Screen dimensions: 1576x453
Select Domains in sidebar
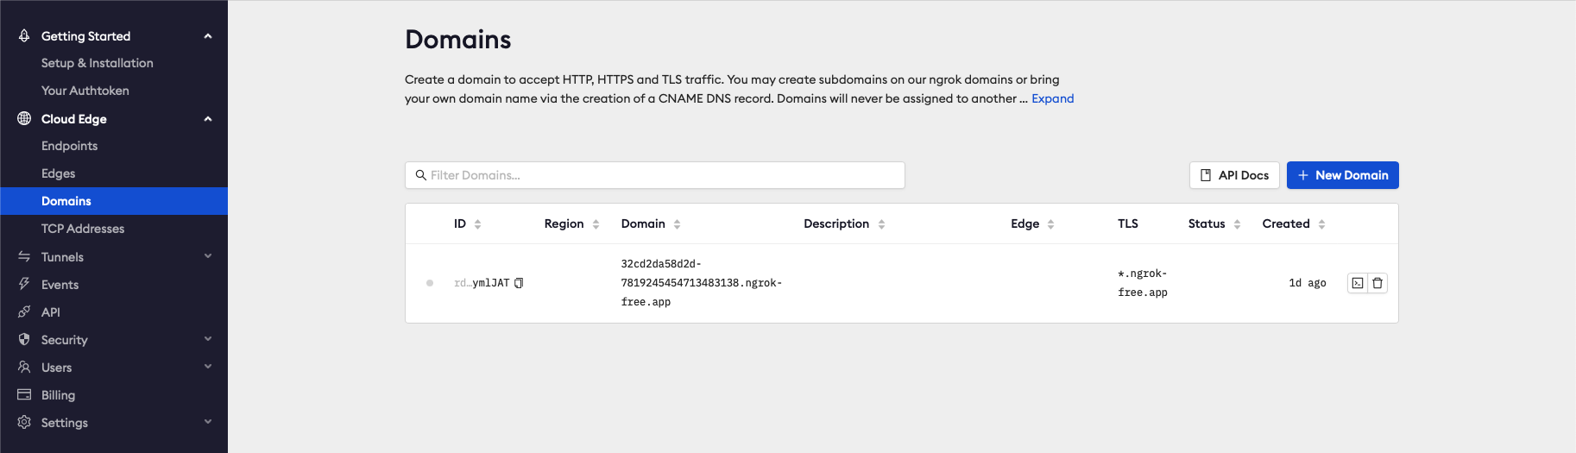(x=114, y=201)
